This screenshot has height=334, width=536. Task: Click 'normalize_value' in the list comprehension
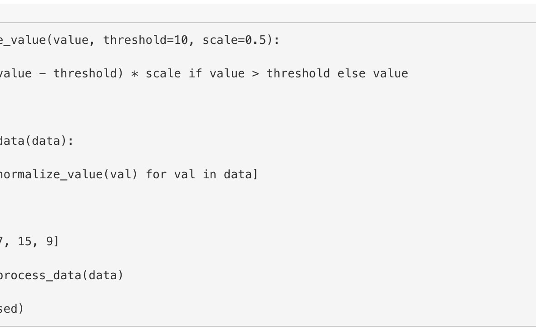51,175
